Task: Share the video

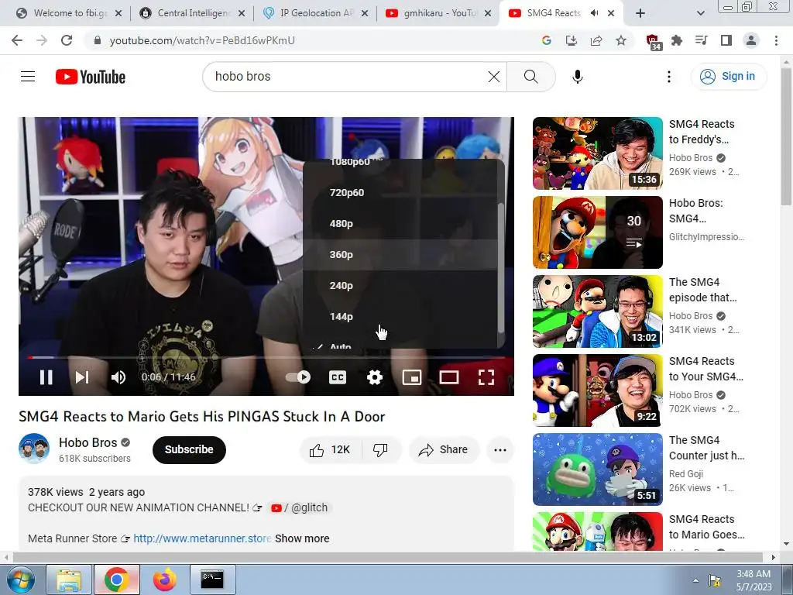Action: click(x=444, y=450)
